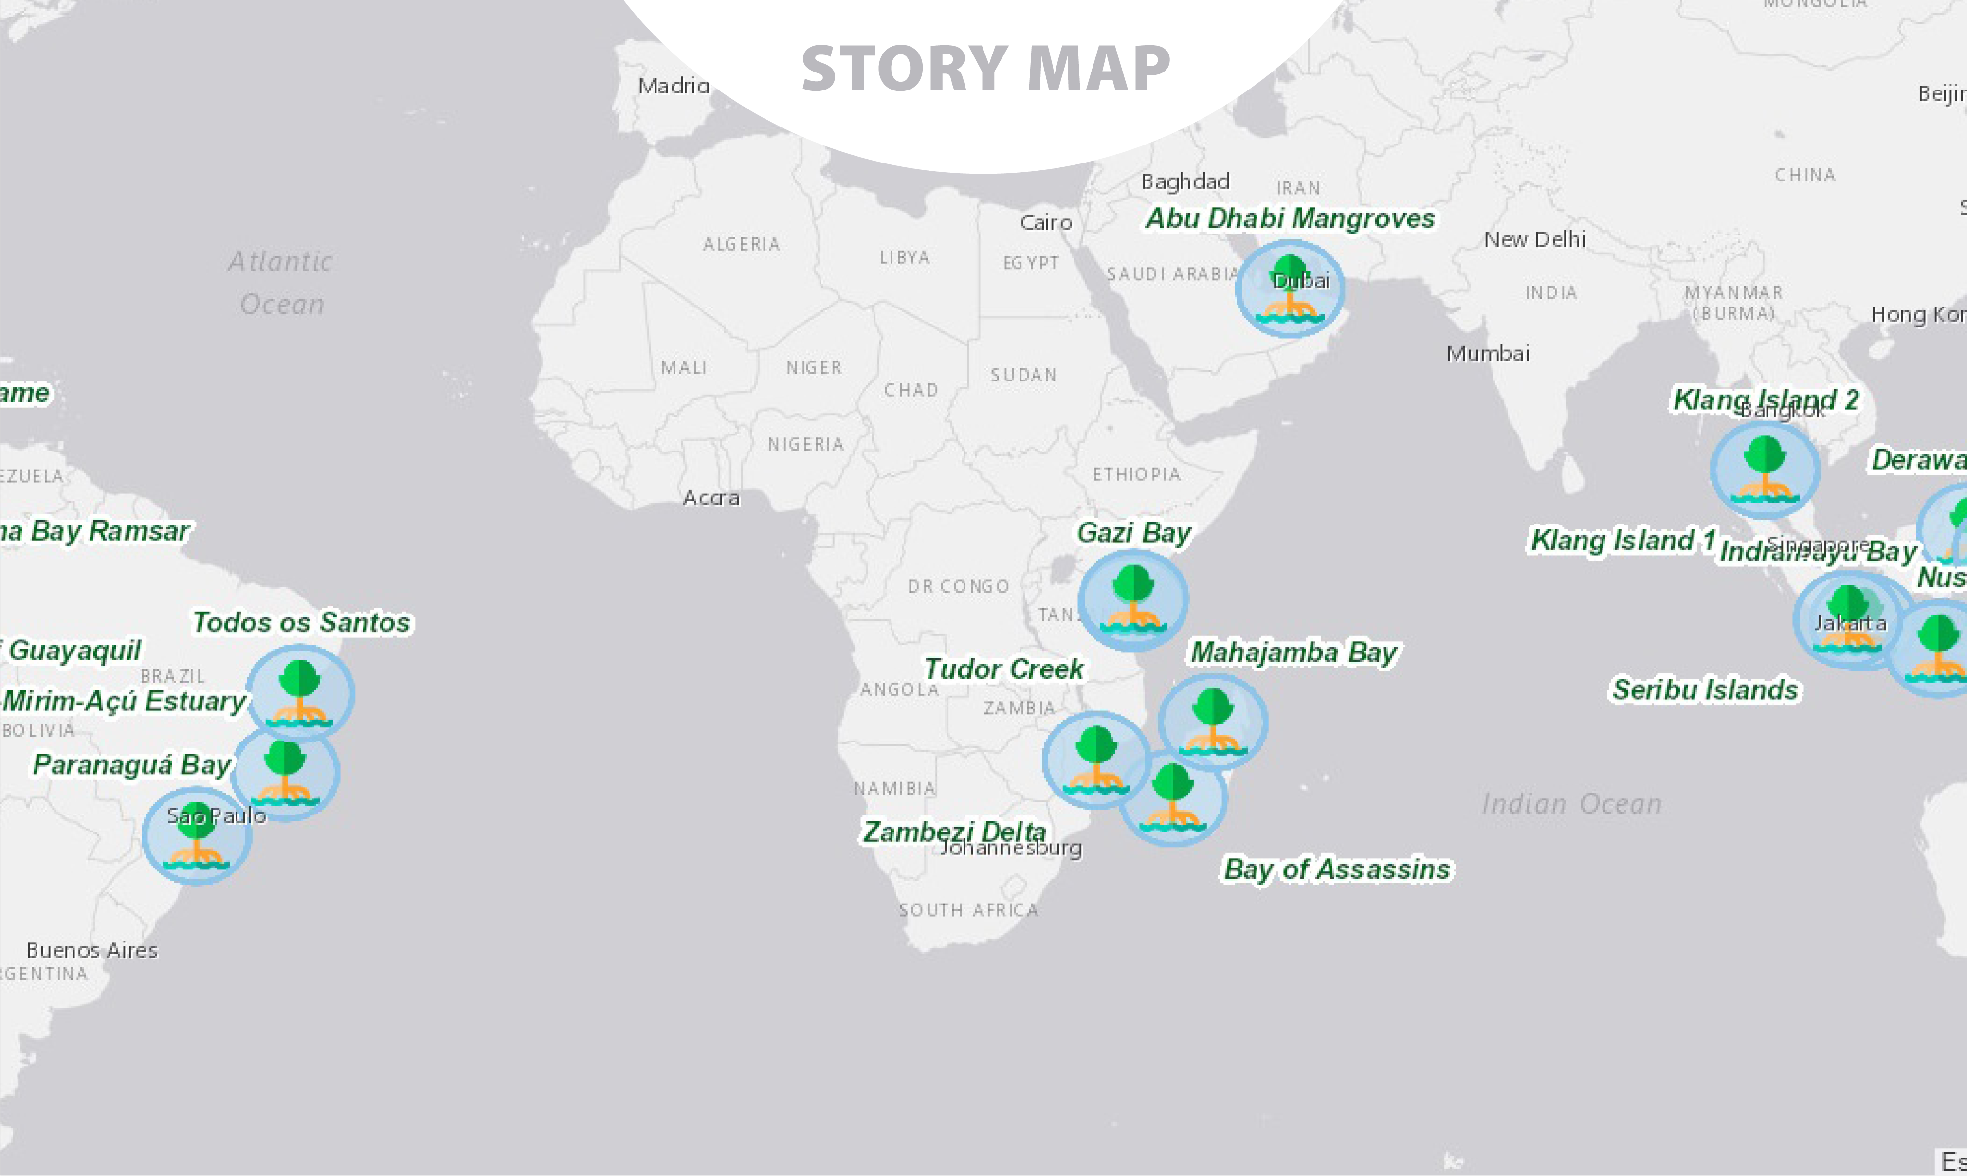Click the Buenos Aires city label
Screen dimensions: 1967x1176
point(92,950)
